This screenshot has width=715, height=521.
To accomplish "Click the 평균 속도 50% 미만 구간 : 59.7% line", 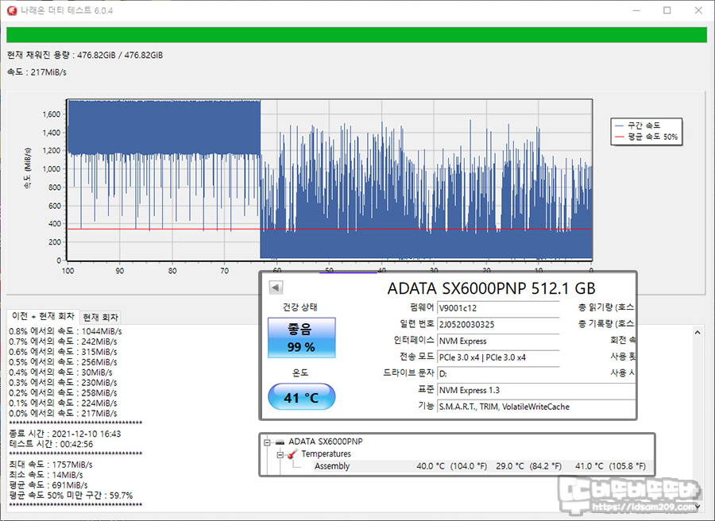I will (x=71, y=496).
